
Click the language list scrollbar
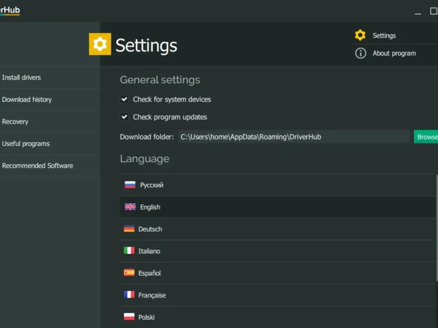tap(437, 228)
